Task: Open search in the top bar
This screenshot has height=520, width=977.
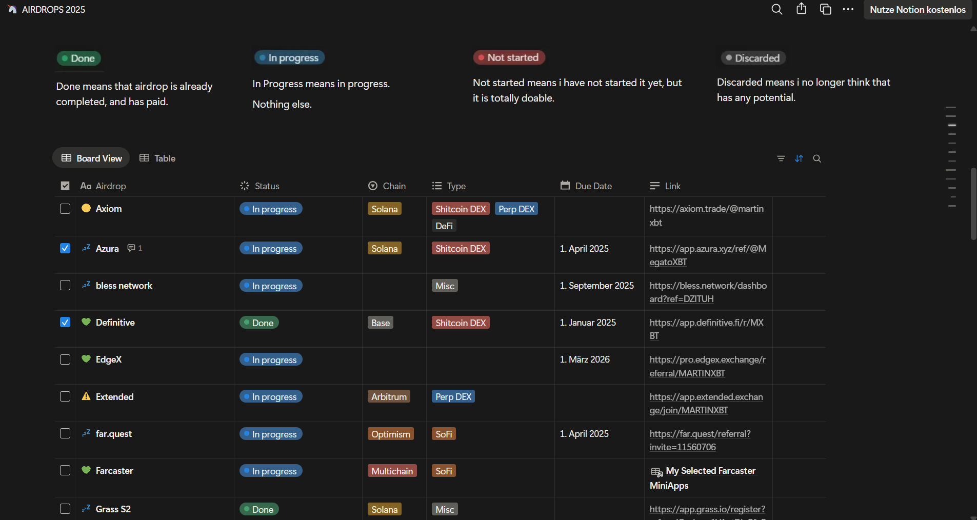Action: click(777, 9)
